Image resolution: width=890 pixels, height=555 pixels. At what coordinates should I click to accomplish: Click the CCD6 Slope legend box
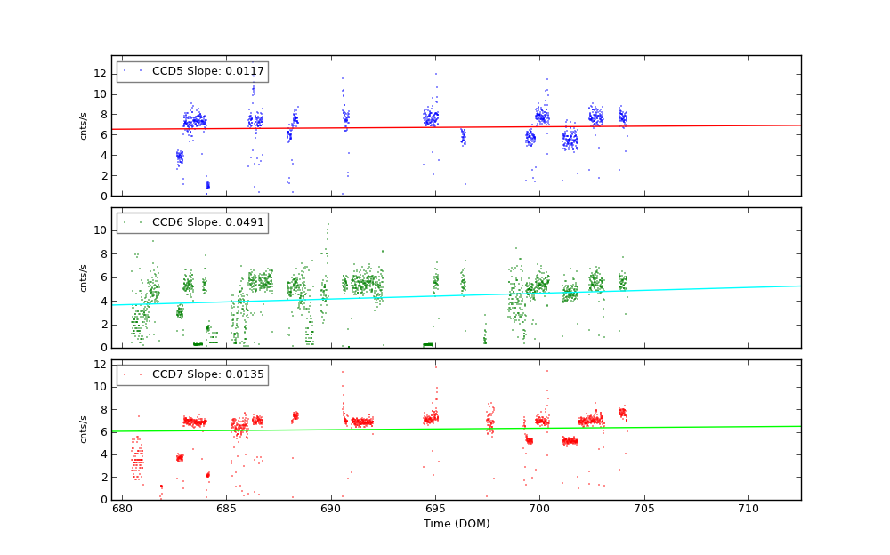click(192, 223)
